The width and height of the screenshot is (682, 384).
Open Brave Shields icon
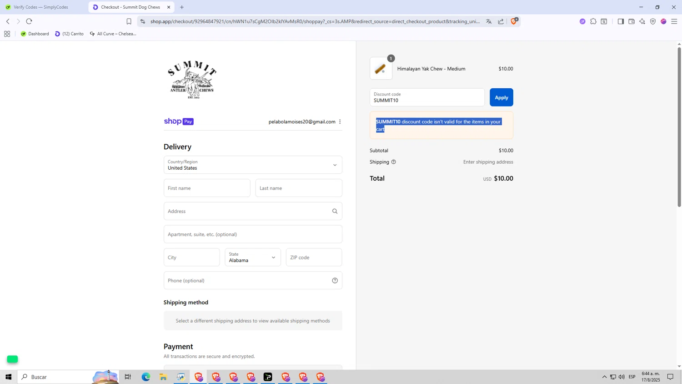[514, 21]
